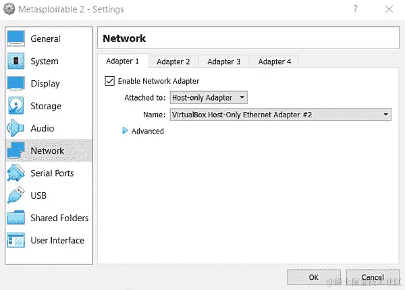Screen dimensions: 405x290
Task: Switch to Adapter 1 tab
Action: tap(122, 61)
